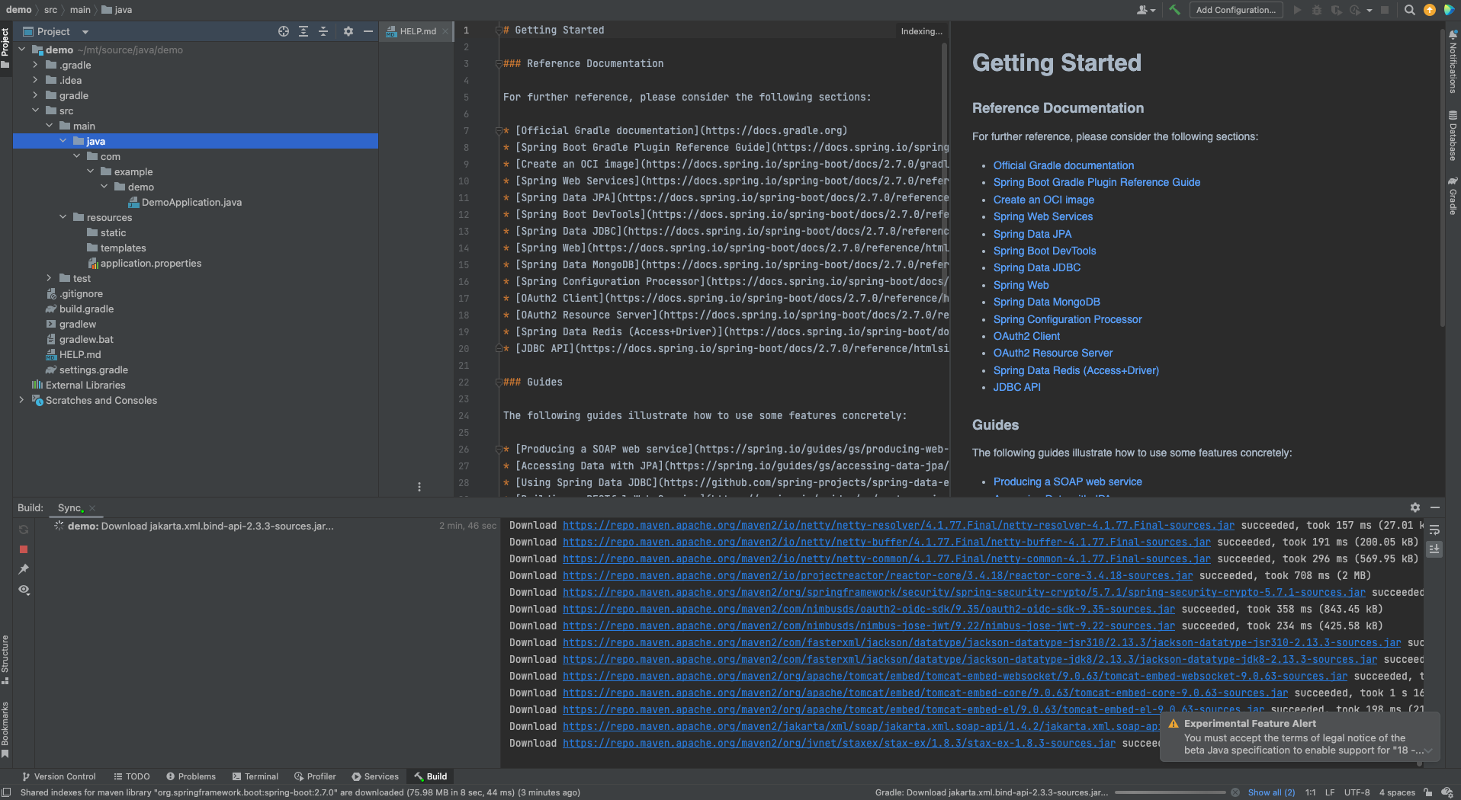Click the Spring Data JPA preview link

coord(1032,234)
